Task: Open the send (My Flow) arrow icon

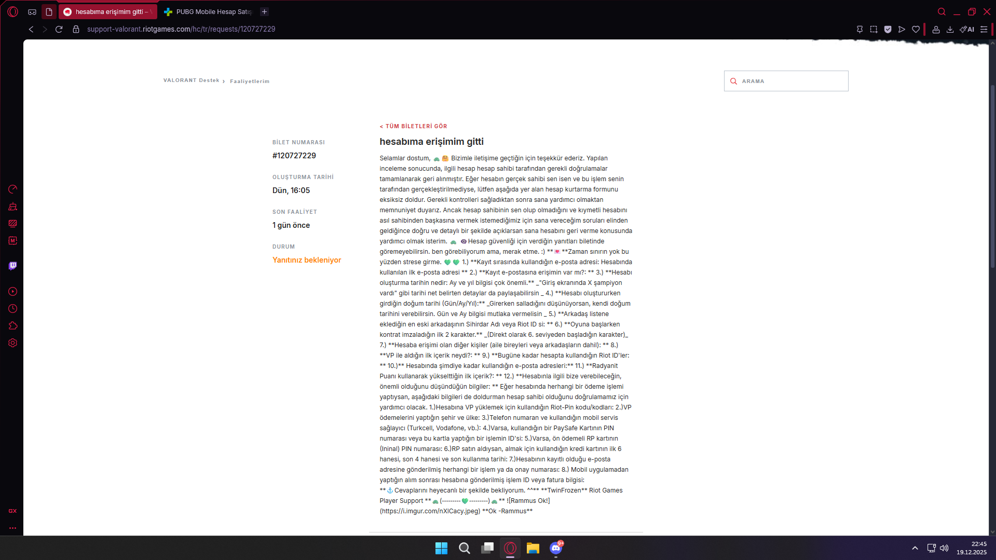Action: pyautogui.click(x=902, y=29)
